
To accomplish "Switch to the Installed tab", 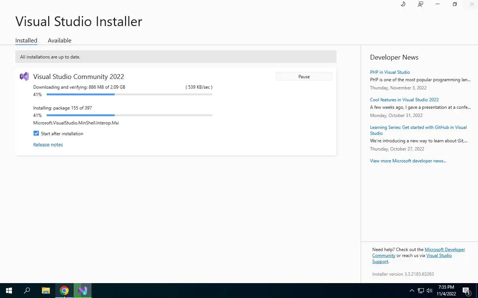I will click(x=26, y=40).
